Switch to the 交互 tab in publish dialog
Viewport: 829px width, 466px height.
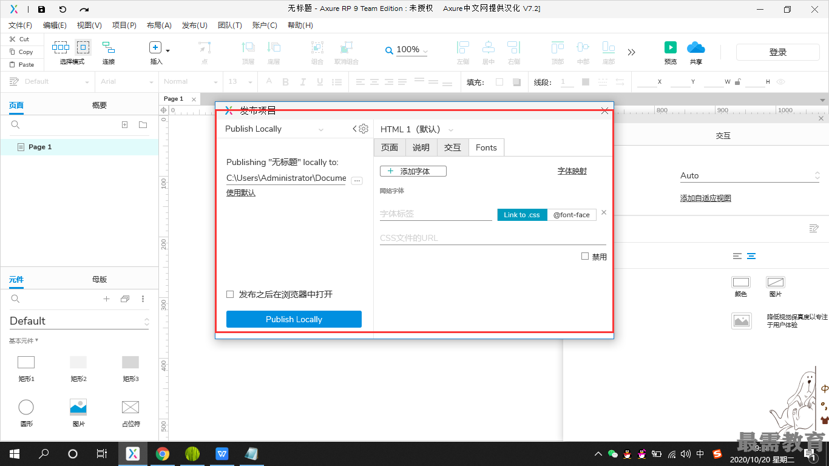[453, 147]
